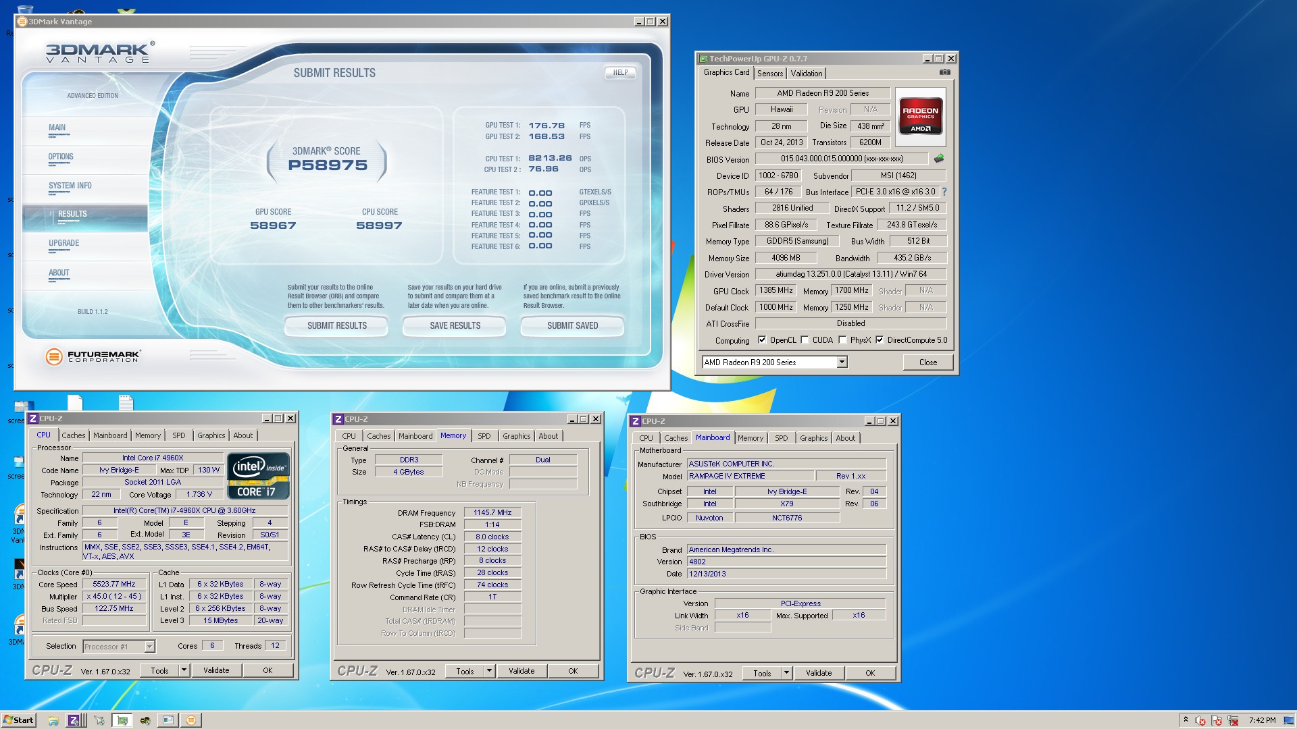Open the Windows Start menu
The height and width of the screenshot is (729, 1297).
[18, 720]
